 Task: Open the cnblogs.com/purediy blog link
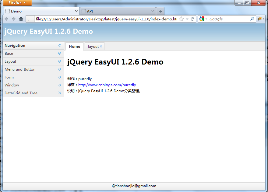coord(107,85)
